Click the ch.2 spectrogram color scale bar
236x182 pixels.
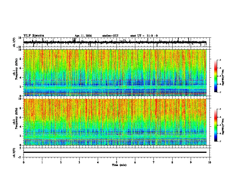point(216,125)
